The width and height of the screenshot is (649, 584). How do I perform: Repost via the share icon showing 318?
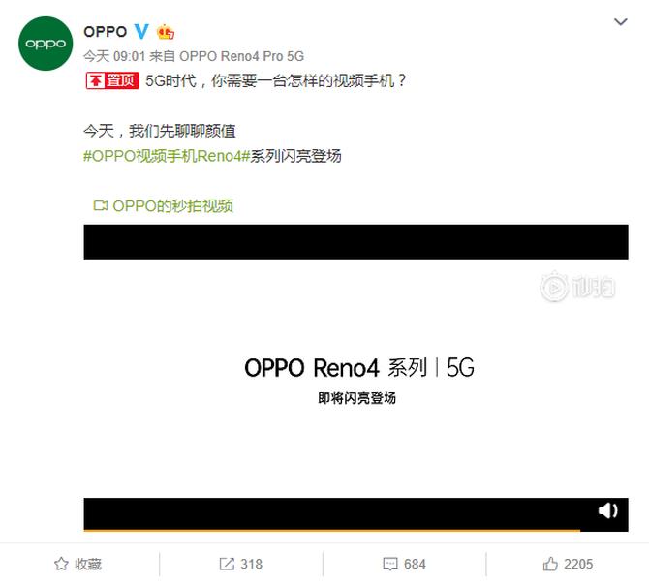(x=240, y=564)
